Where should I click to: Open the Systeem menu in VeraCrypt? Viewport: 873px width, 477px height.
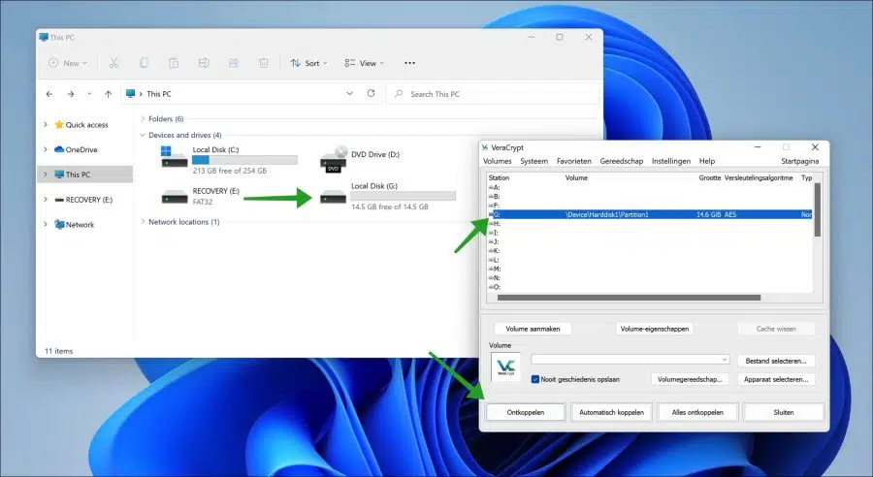[533, 161]
